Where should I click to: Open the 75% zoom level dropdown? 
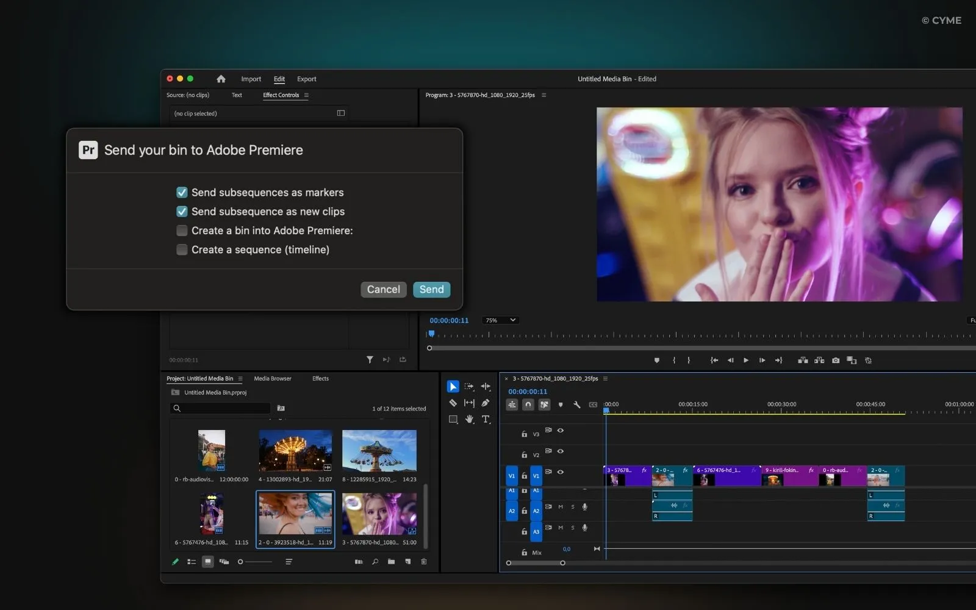(499, 320)
